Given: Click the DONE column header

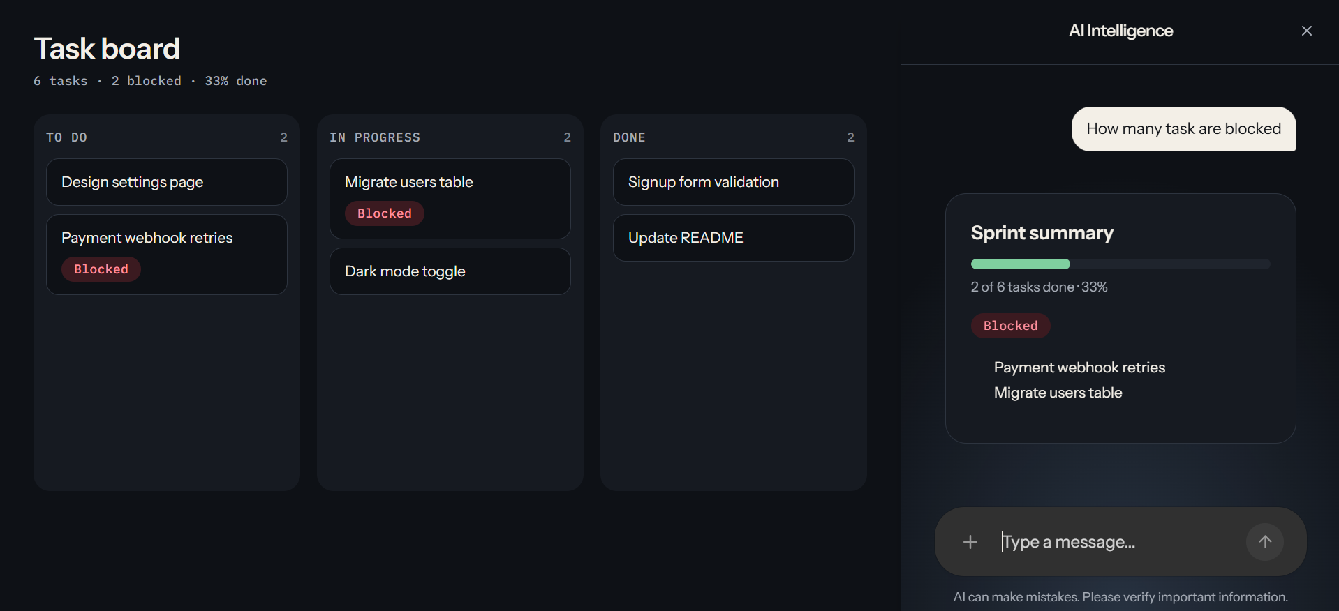Looking at the screenshot, I should coord(629,137).
